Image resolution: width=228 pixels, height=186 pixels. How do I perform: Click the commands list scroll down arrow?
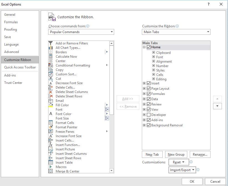112,171
